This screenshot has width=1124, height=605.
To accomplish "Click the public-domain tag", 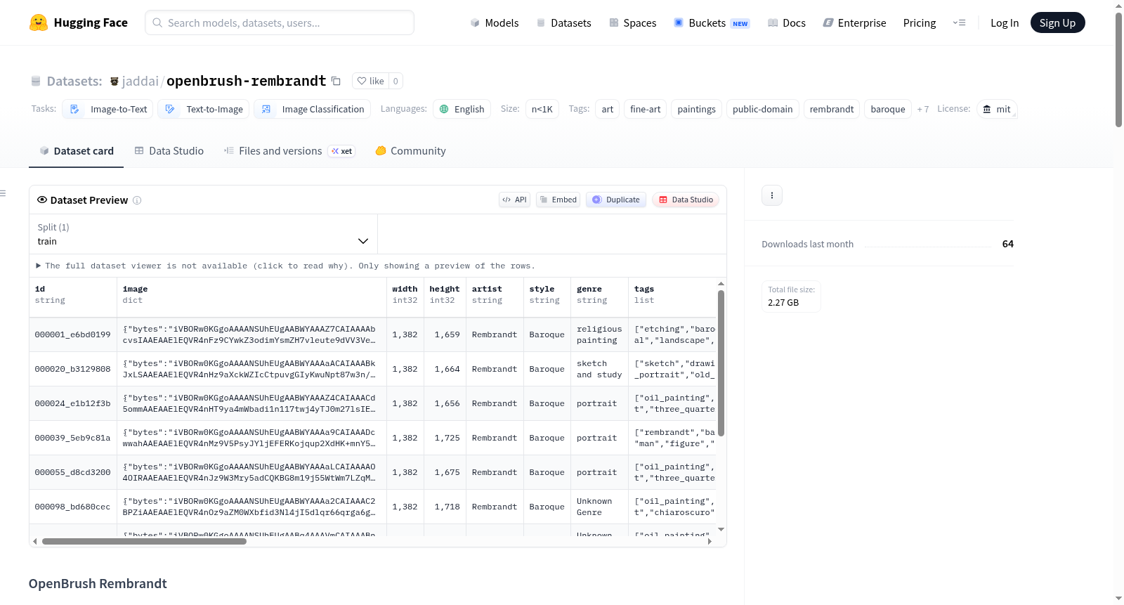I will coord(762,109).
